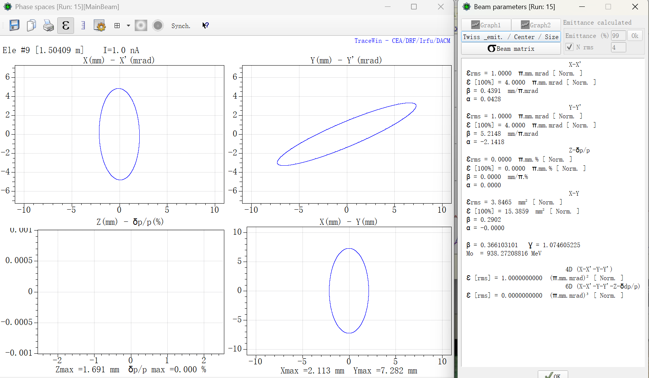Print the phase space plots
This screenshot has width=649, height=378.
pos(48,25)
